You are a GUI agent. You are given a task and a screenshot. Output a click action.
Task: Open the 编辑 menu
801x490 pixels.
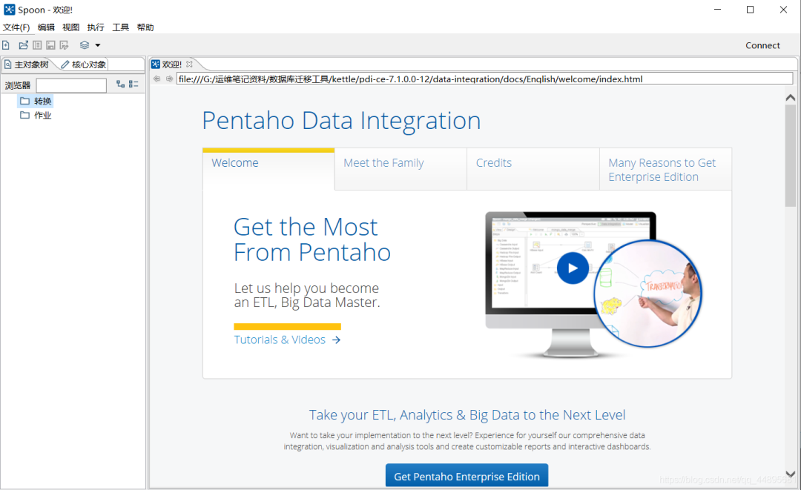(x=46, y=27)
